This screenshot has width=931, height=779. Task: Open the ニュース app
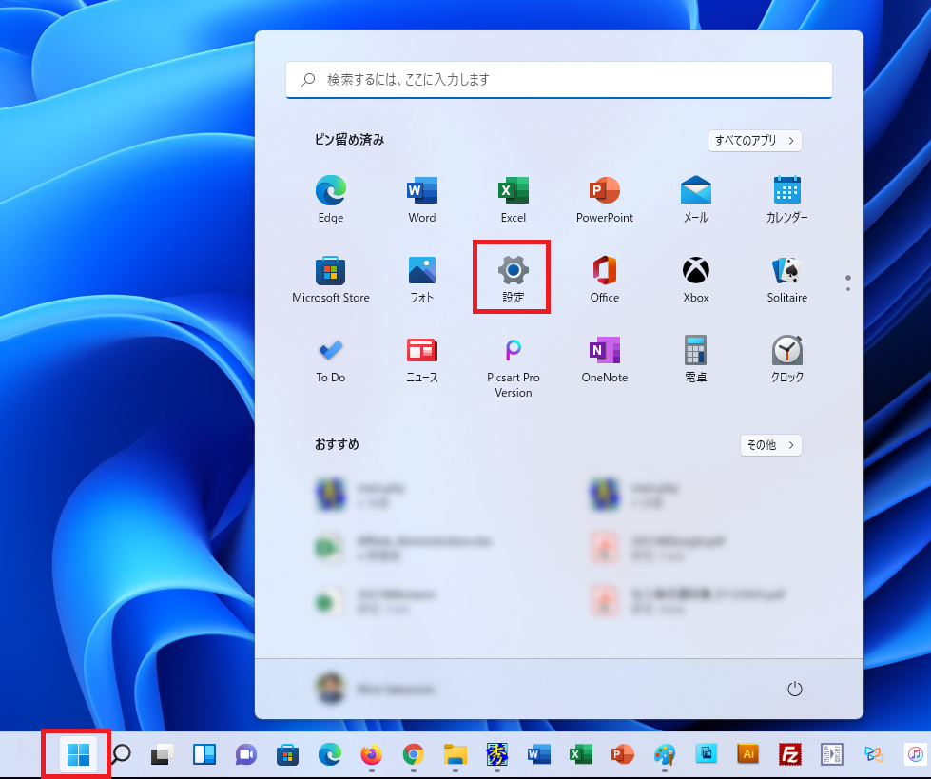(x=422, y=360)
